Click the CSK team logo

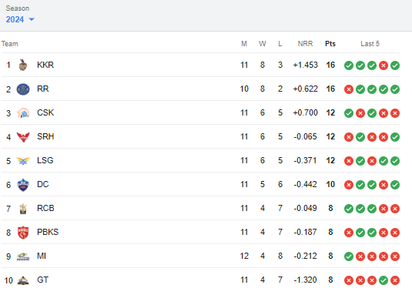tap(23, 113)
